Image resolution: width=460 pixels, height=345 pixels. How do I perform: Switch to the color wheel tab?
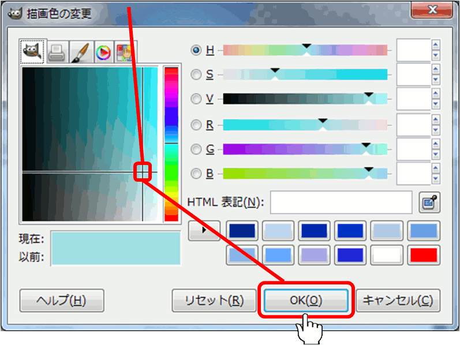click(x=103, y=53)
